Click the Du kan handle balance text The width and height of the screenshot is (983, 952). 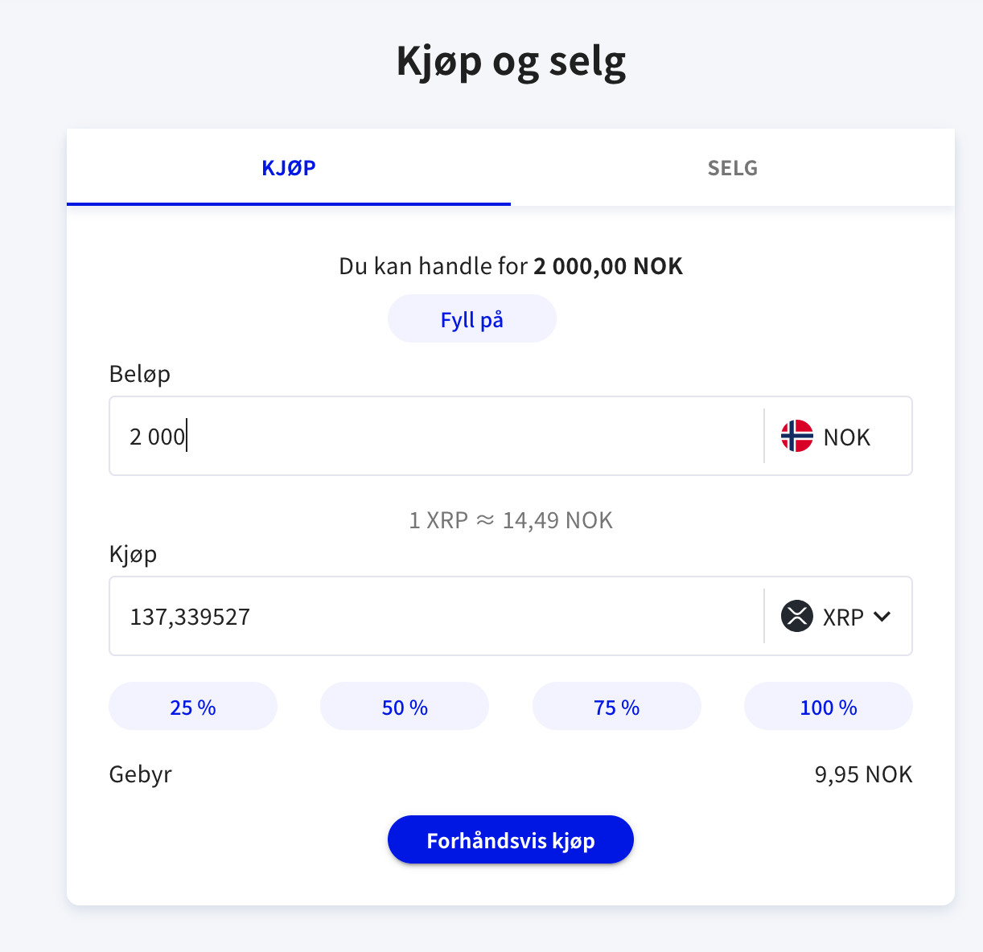tap(510, 265)
